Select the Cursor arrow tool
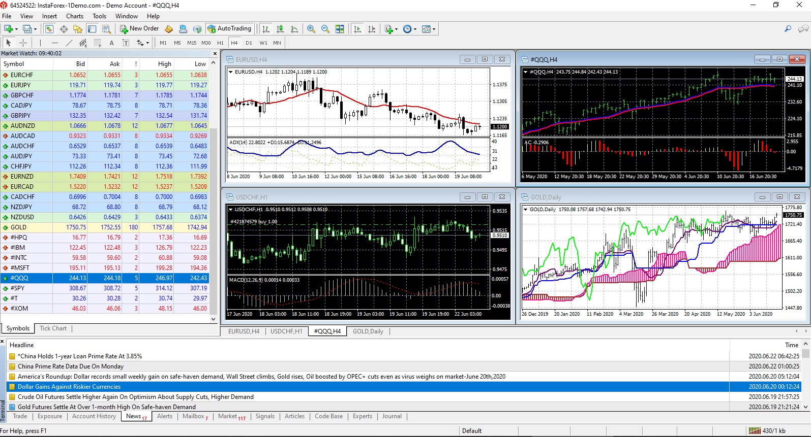Image resolution: width=811 pixels, height=437 pixels. point(9,43)
